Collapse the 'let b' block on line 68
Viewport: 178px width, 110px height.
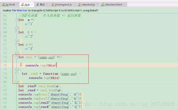pyautogui.click(x=16, y=32)
